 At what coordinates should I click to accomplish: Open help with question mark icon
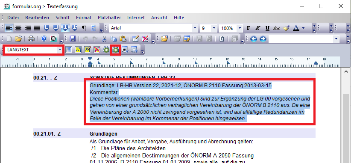click(x=44, y=39)
